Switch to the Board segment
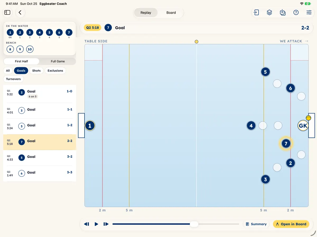The image size is (317, 237). coord(171,12)
